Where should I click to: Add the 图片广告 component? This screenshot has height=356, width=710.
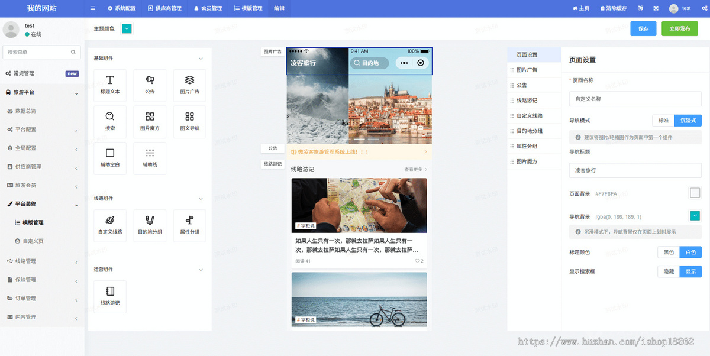click(189, 85)
